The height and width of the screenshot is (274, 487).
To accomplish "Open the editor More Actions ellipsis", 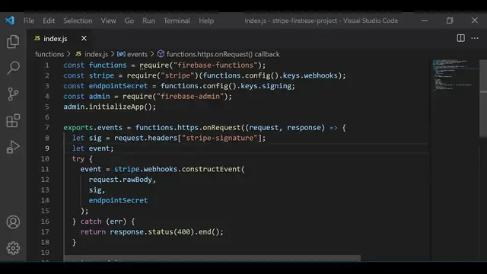I will coord(475,38).
